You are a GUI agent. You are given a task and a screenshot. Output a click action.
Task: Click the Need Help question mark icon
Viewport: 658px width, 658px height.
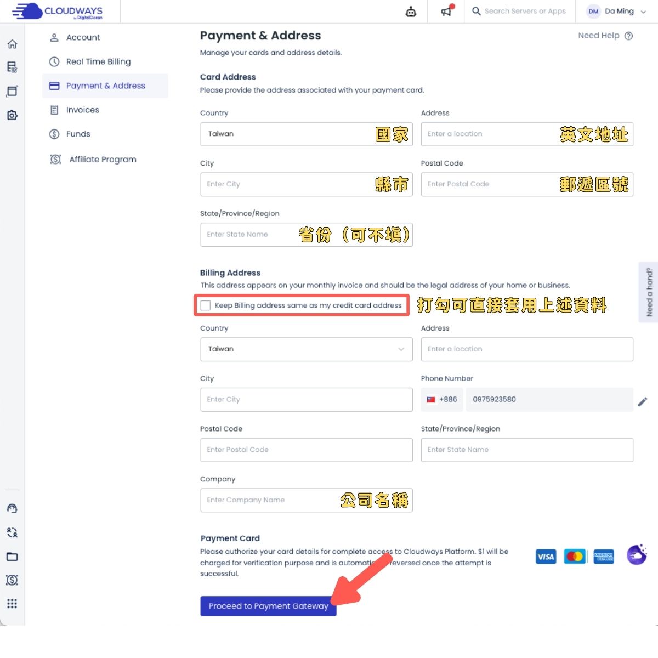(x=629, y=36)
